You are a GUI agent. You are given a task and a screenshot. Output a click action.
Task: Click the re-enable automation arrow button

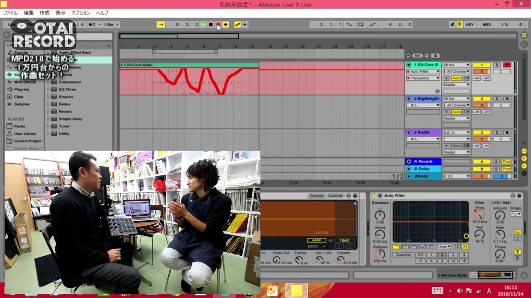(x=245, y=24)
